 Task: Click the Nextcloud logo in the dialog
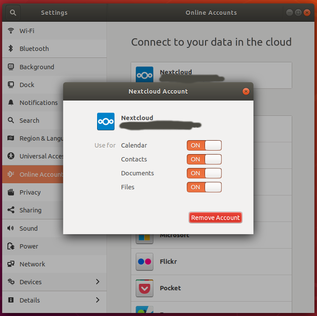coord(106,121)
